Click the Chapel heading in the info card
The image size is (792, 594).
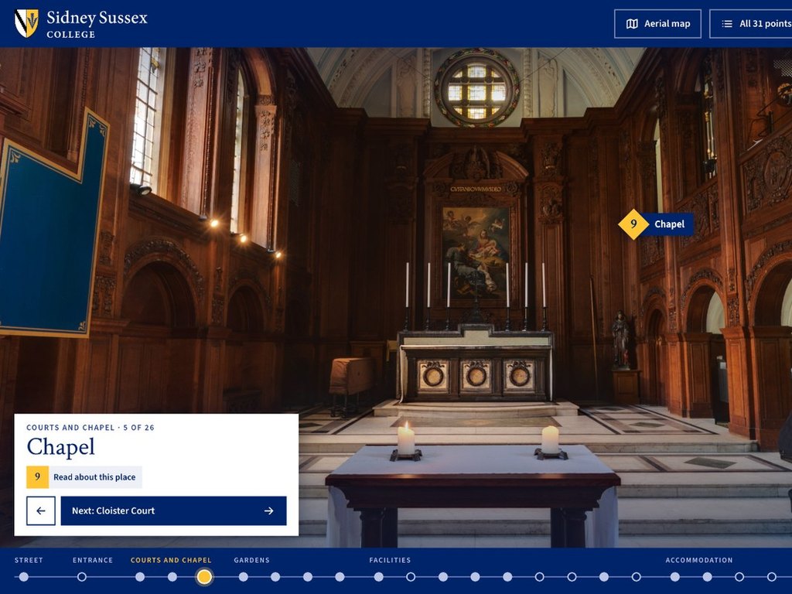pyautogui.click(x=60, y=447)
